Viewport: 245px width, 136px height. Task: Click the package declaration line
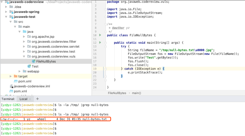pos(138,2)
